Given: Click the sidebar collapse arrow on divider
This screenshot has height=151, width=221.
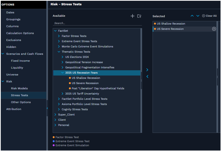Looking at the screenshot, I should [47, 108].
